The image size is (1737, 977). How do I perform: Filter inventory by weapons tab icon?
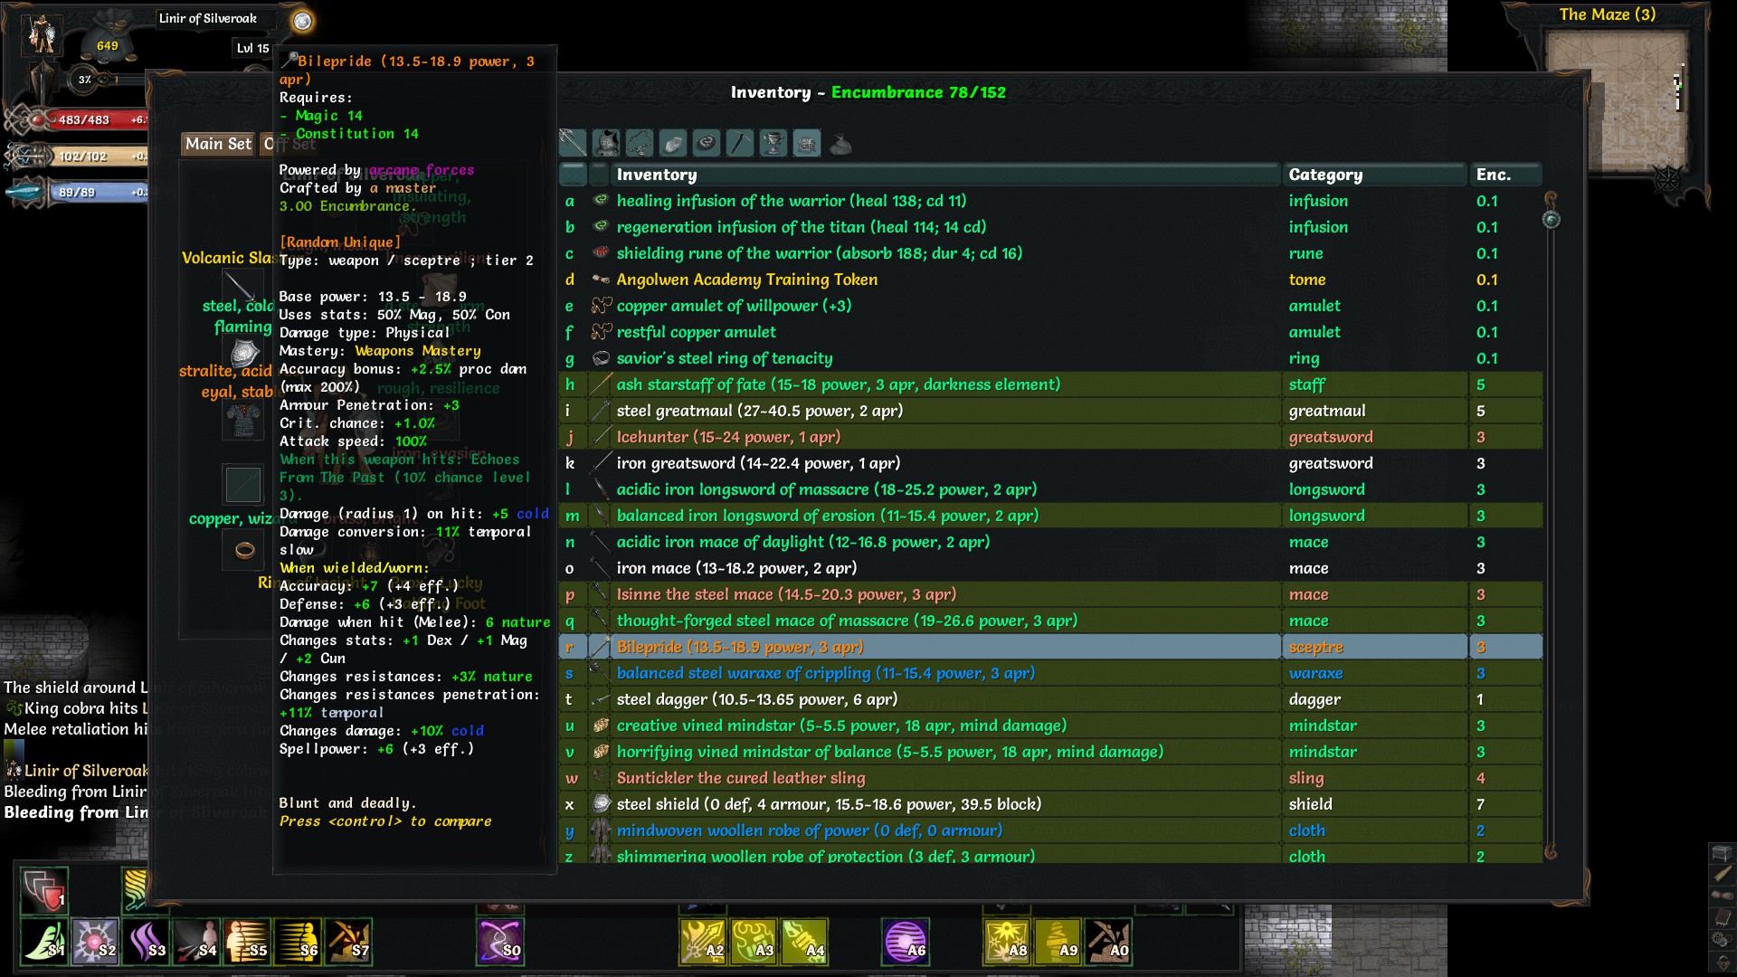coord(573,143)
